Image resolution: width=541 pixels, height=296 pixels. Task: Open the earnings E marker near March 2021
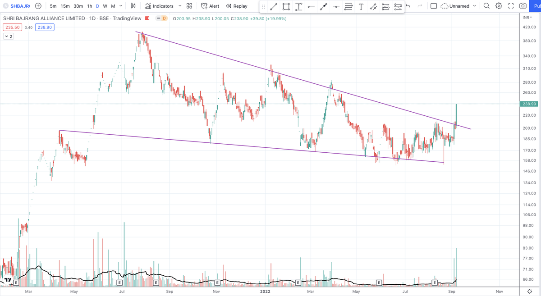16,283
